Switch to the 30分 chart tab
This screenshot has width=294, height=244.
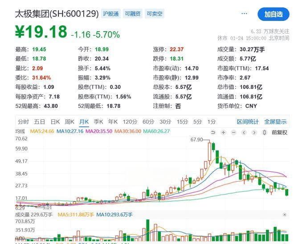(165, 122)
